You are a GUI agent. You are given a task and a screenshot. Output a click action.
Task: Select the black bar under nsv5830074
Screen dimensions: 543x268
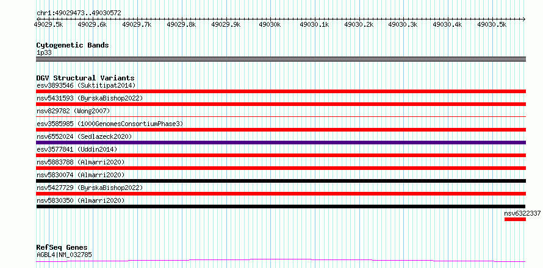pos(281,181)
